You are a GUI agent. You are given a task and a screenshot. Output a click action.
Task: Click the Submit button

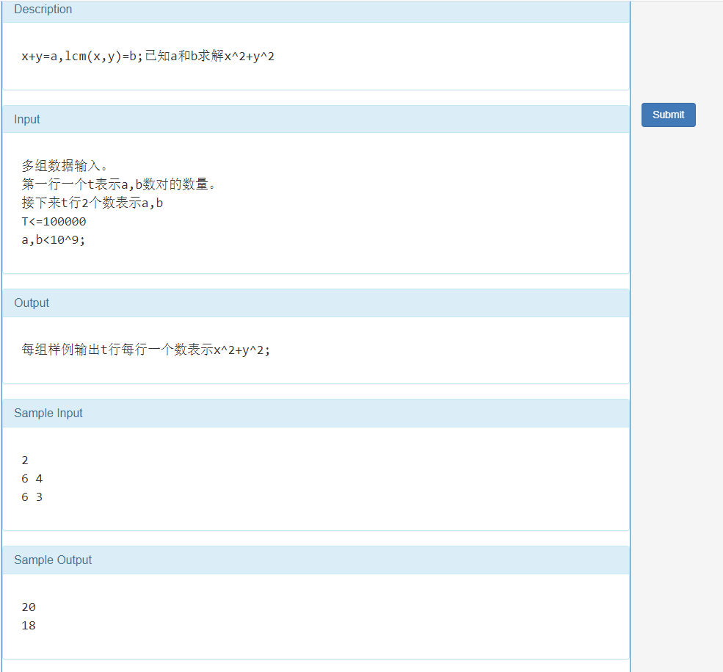[667, 115]
